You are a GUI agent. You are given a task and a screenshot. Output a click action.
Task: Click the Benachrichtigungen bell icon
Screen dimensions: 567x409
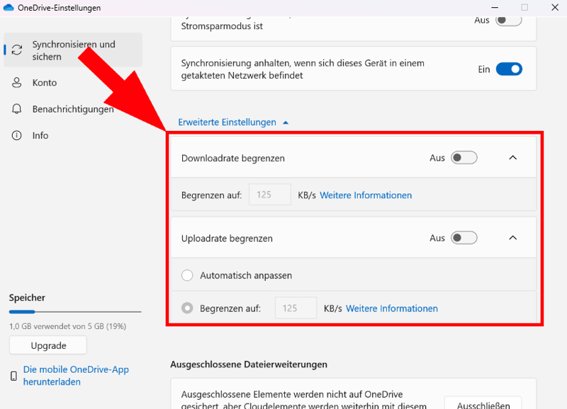coord(16,109)
